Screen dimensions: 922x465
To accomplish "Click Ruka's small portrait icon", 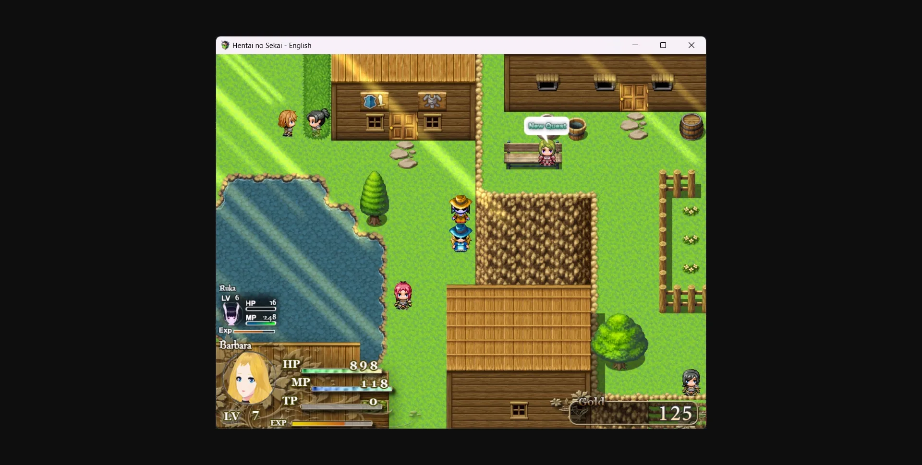I will pyautogui.click(x=231, y=314).
